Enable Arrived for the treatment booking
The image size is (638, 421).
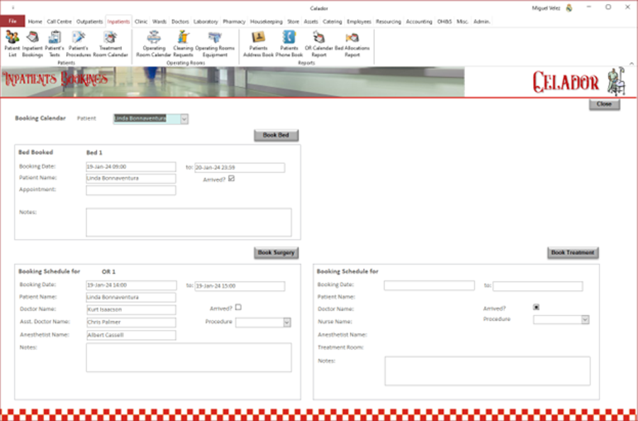click(536, 307)
